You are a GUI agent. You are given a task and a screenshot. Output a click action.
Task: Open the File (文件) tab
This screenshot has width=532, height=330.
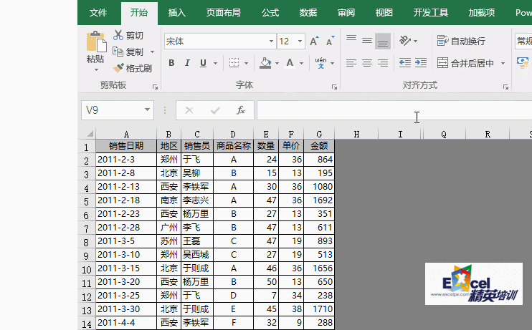click(x=98, y=13)
